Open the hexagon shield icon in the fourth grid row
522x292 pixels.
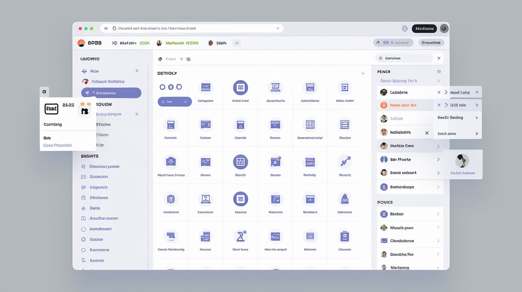[171, 199]
